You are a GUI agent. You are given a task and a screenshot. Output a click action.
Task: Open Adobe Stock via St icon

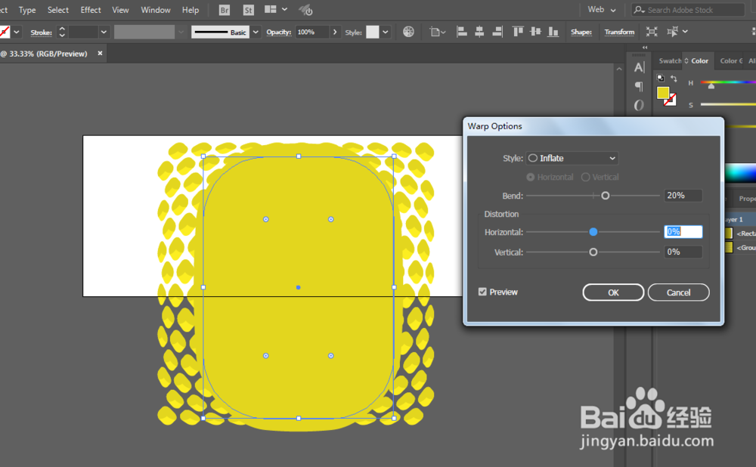(248, 10)
